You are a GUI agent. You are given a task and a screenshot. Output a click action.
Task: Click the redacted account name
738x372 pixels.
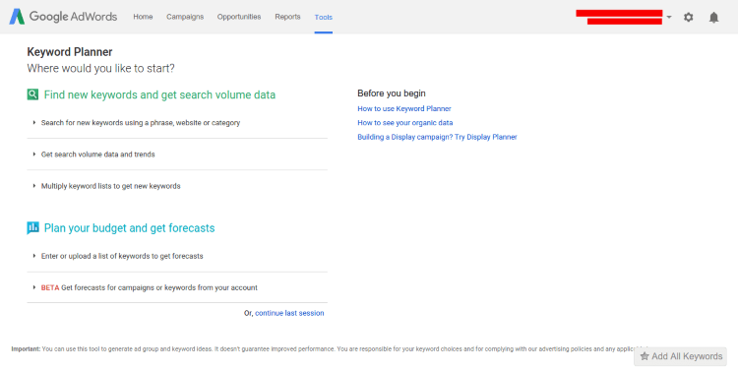pyautogui.click(x=619, y=17)
